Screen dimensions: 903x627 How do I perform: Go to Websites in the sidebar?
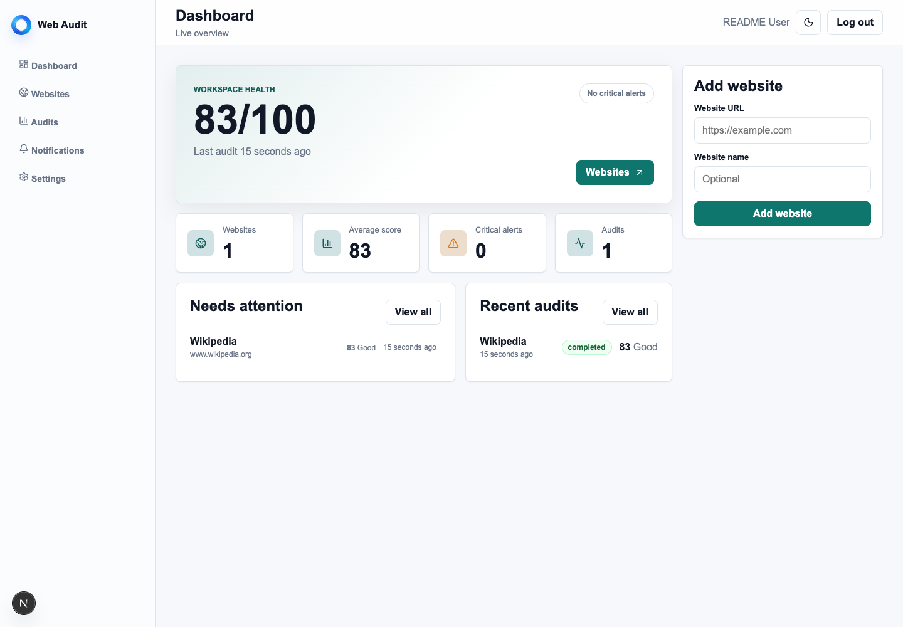[x=50, y=94]
